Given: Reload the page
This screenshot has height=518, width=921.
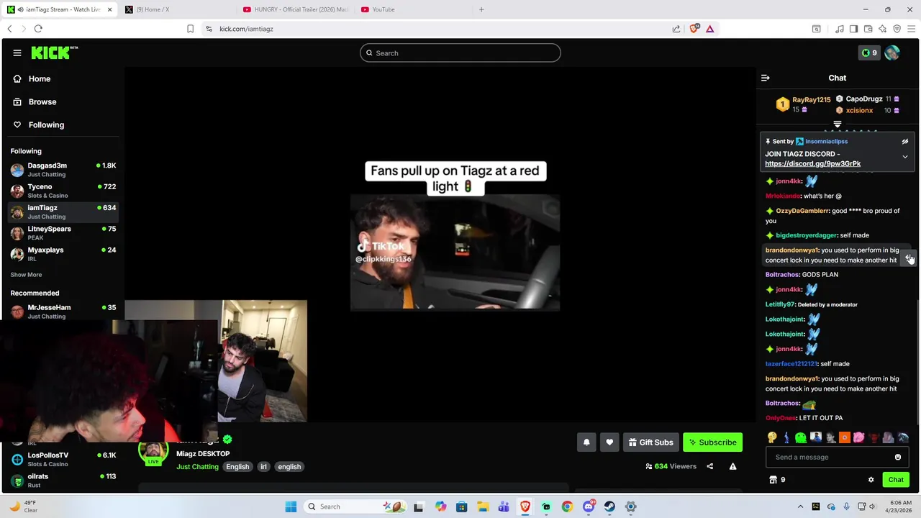Looking at the screenshot, I should click(38, 29).
